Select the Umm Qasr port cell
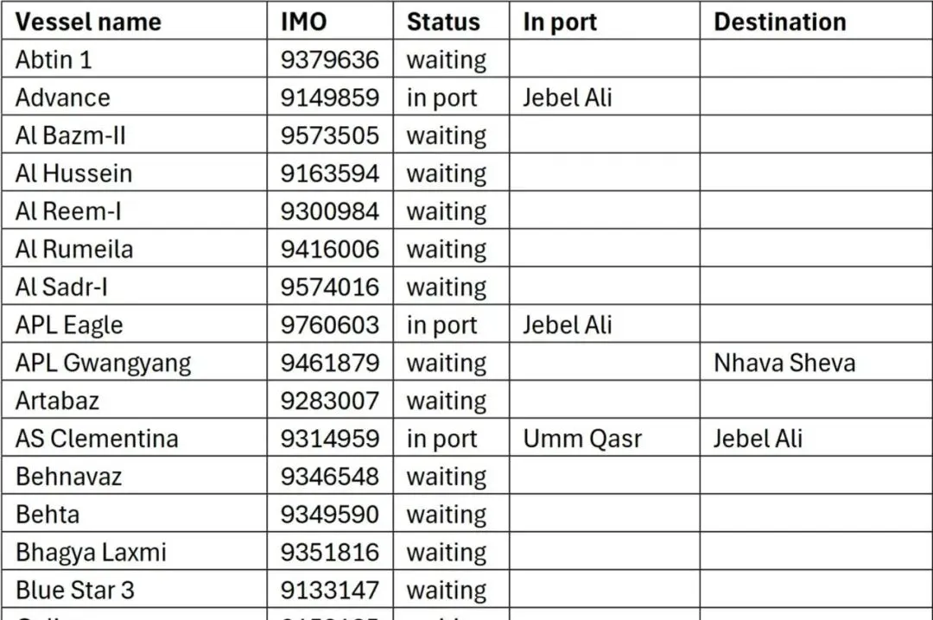 (582, 439)
